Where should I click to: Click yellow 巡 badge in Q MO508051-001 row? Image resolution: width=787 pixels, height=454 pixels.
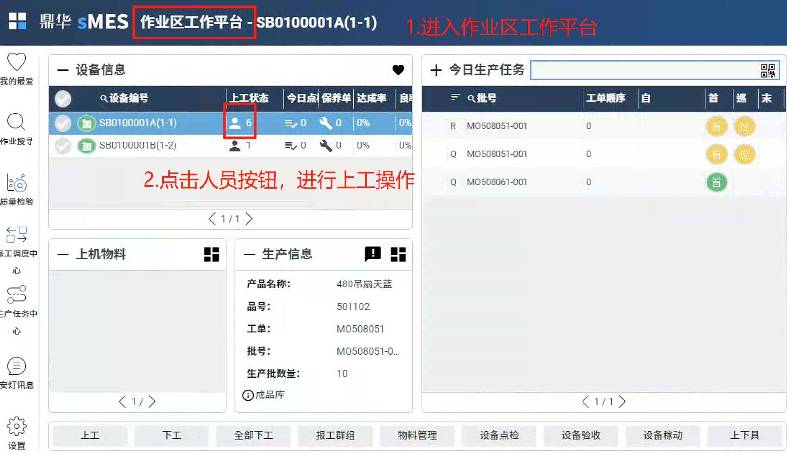[x=745, y=155]
